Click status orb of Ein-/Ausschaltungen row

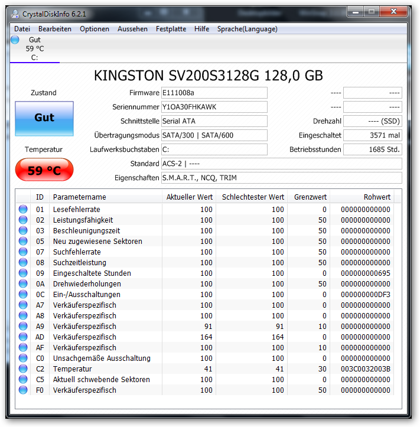[23, 294]
